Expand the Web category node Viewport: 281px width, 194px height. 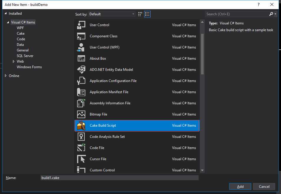click(x=14, y=61)
